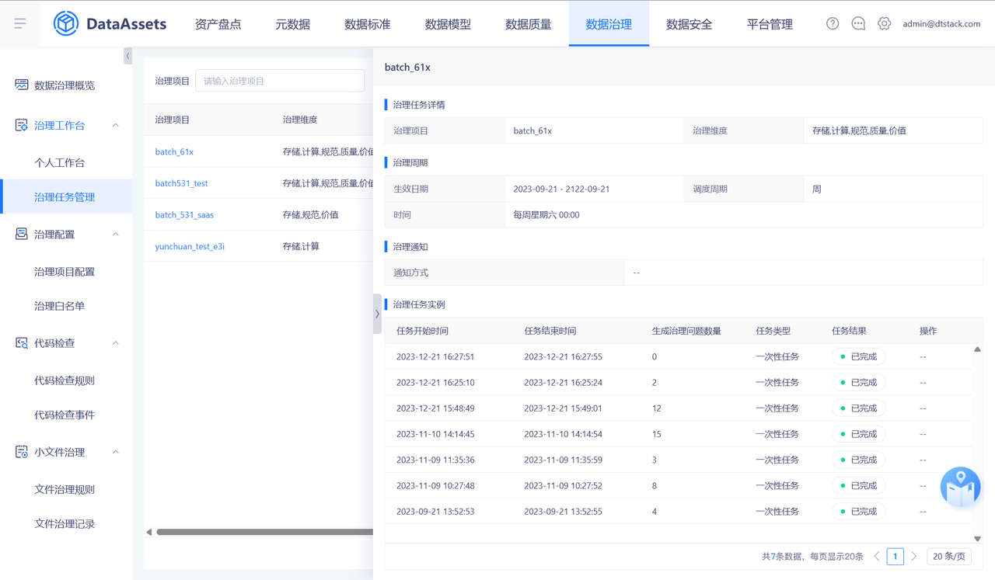Open the 数据质量 tab
The width and height of the screenshot is (995, 580).
coord(529,24)
